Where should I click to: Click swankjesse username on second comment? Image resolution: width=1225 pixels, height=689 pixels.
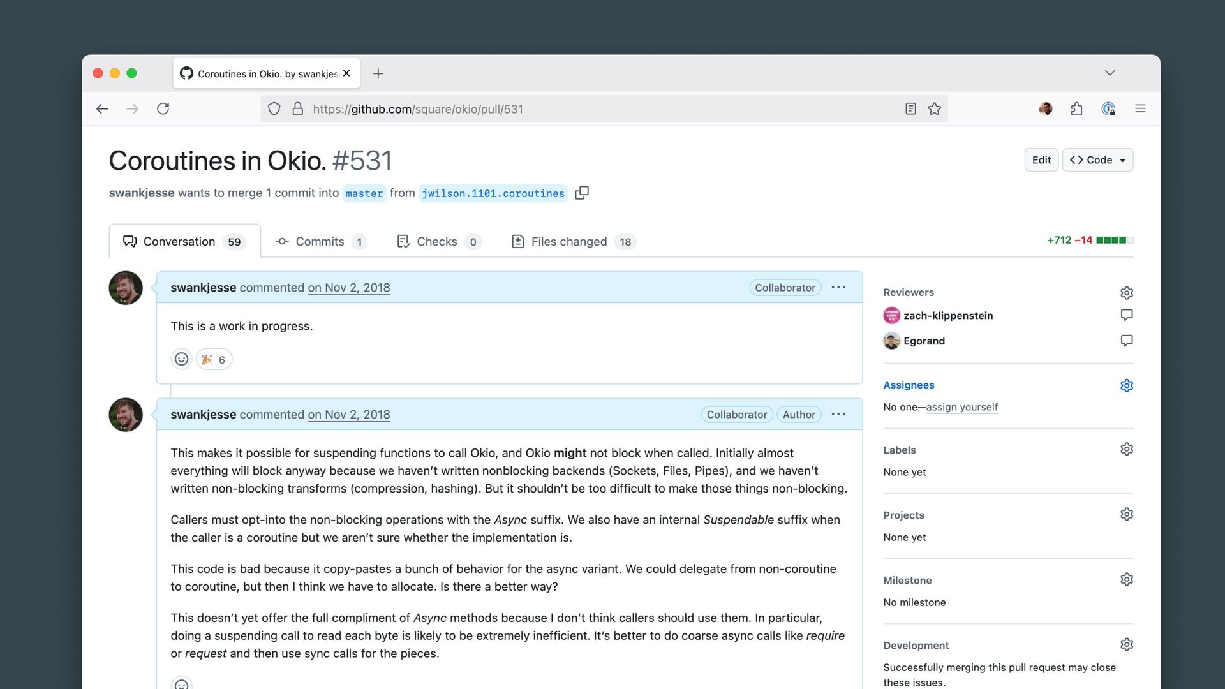pos(204,415)
